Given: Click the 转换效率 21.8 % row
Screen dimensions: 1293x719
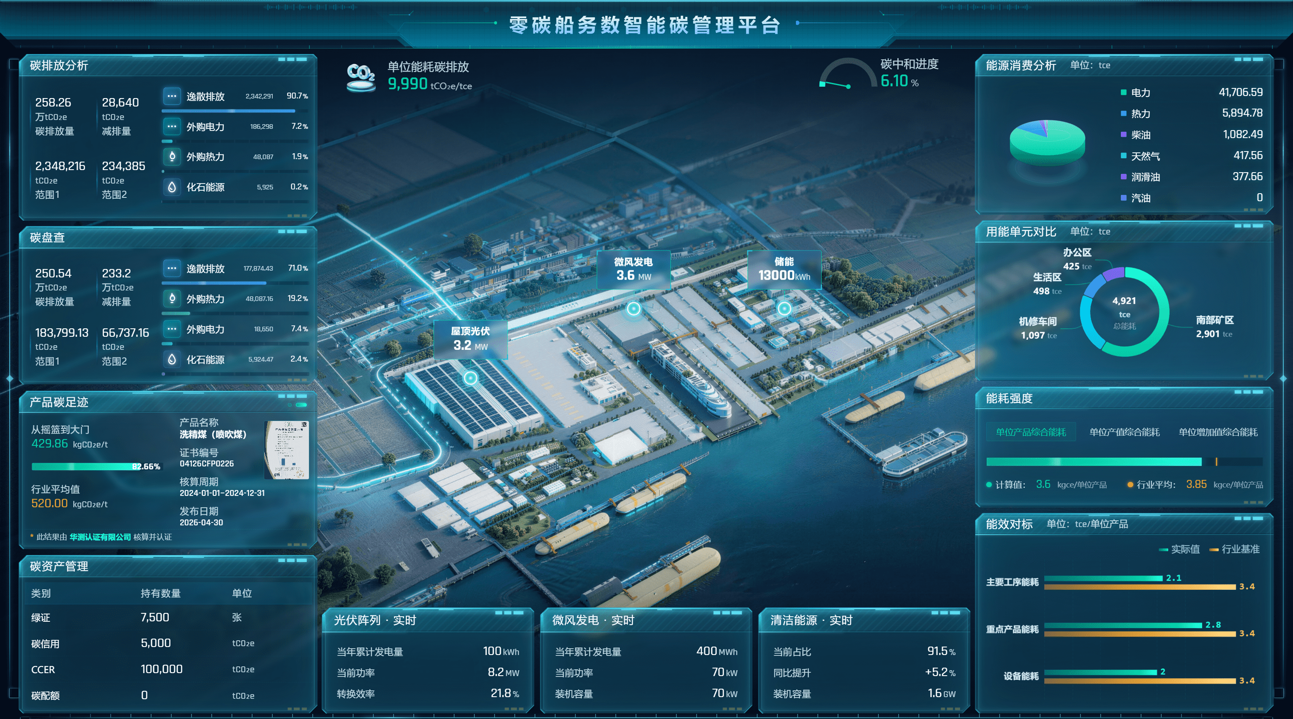Looking at the screenshot, I should pos(428,693).
